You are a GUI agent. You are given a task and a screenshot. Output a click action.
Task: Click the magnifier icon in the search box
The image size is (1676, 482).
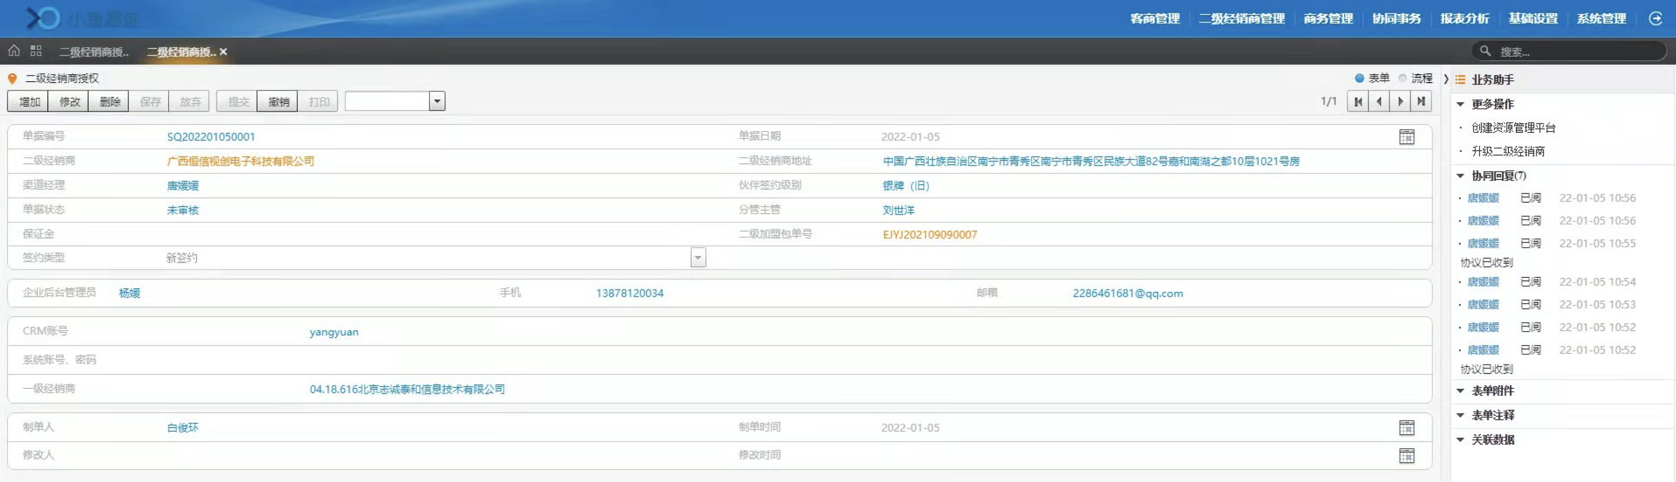(1485, 51)
